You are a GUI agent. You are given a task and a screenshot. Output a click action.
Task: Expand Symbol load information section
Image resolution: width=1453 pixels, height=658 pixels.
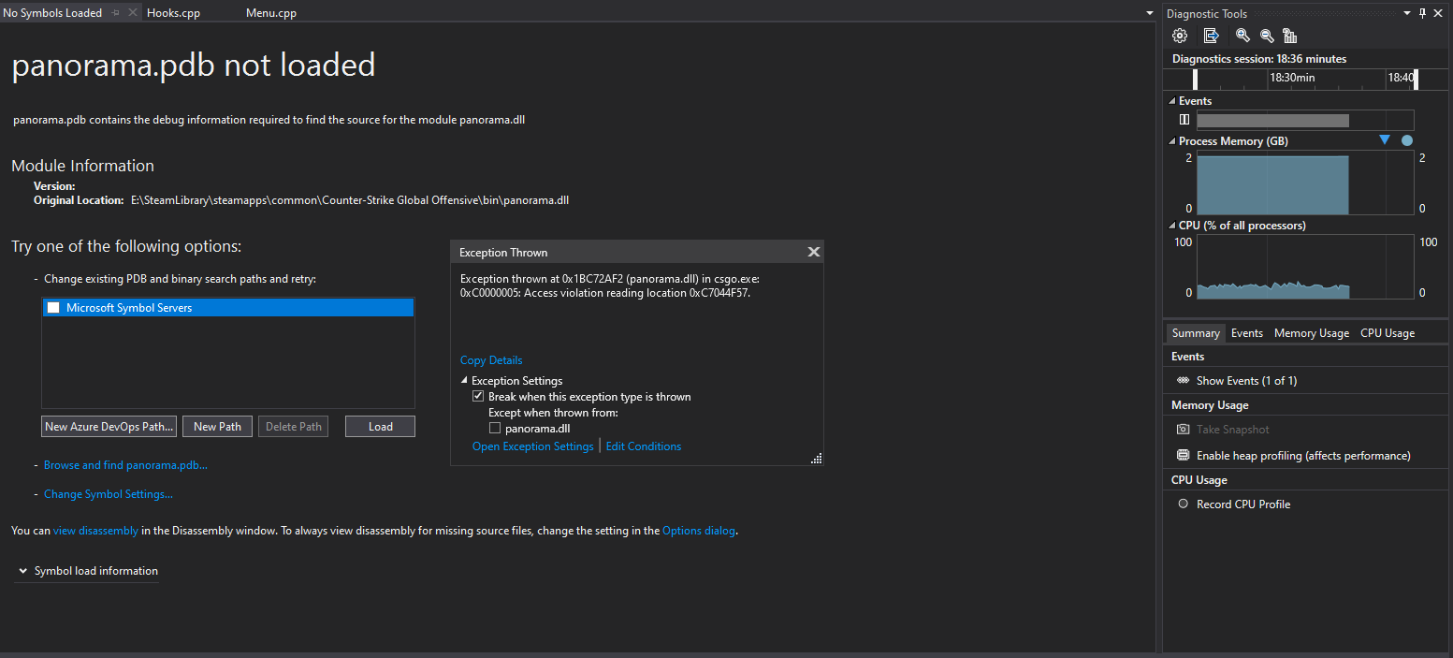click(x=22, y=571)
